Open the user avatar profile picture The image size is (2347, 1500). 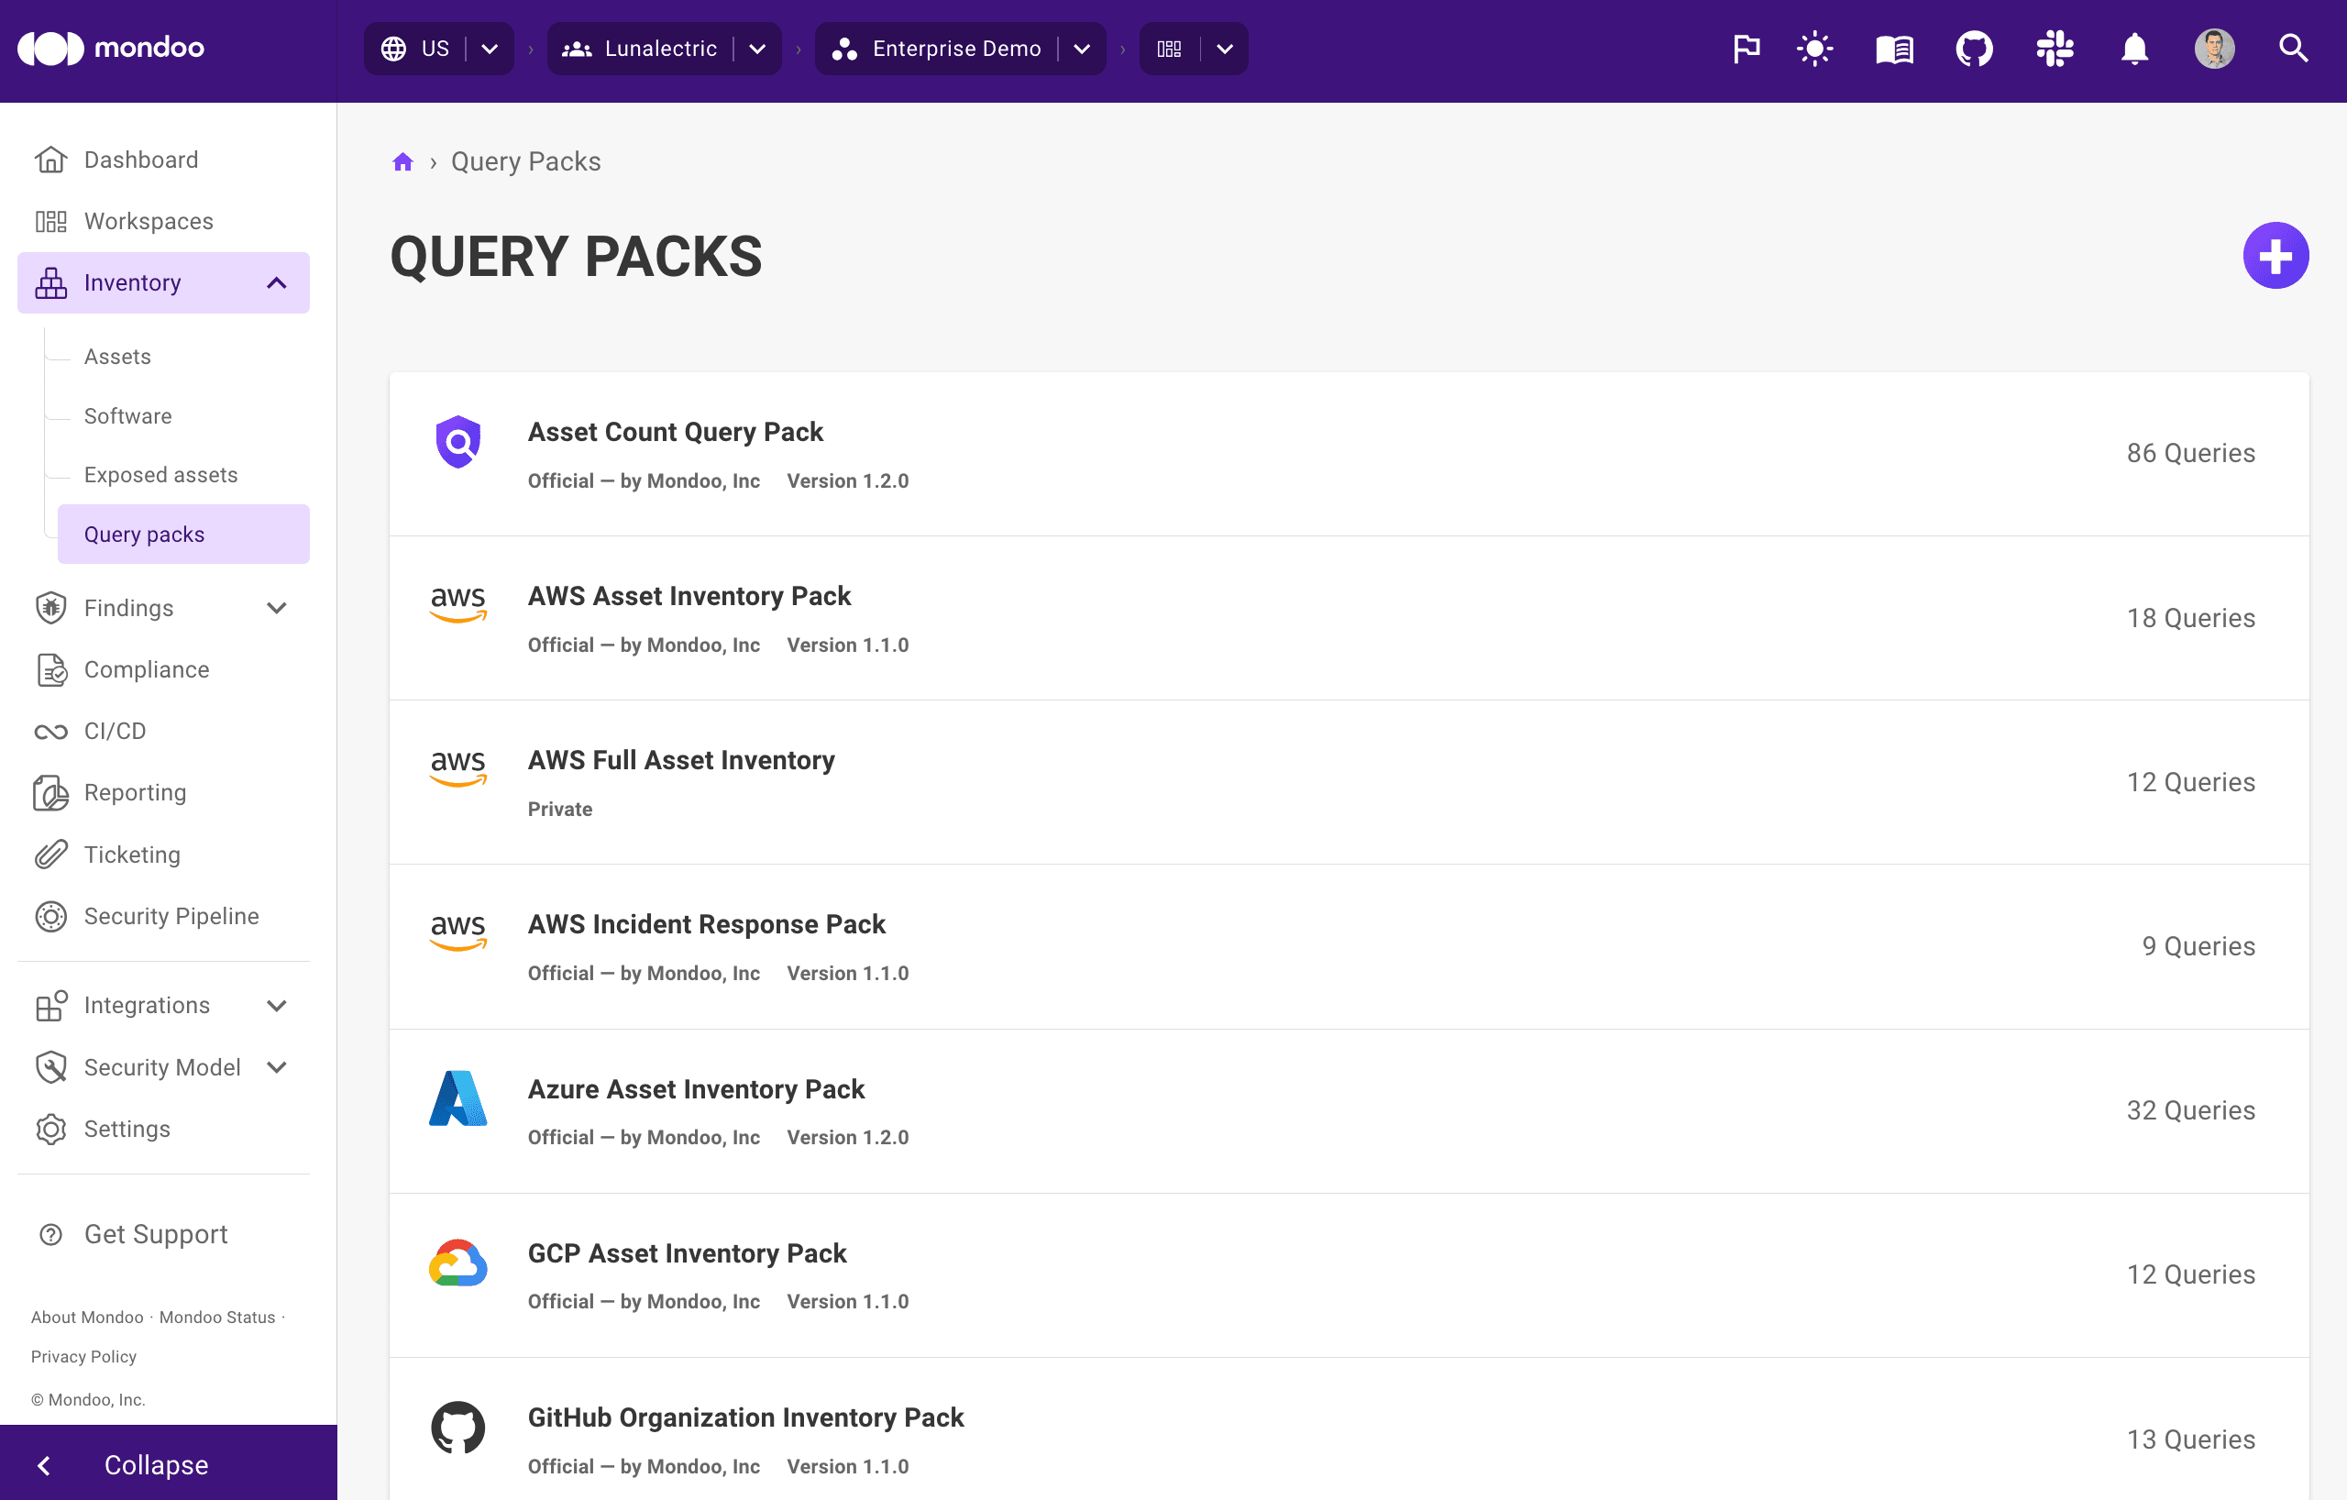2214,48
